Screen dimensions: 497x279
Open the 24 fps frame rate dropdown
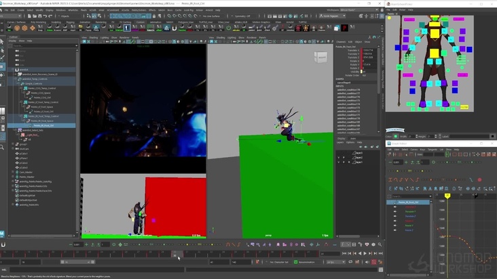point(335,261)
